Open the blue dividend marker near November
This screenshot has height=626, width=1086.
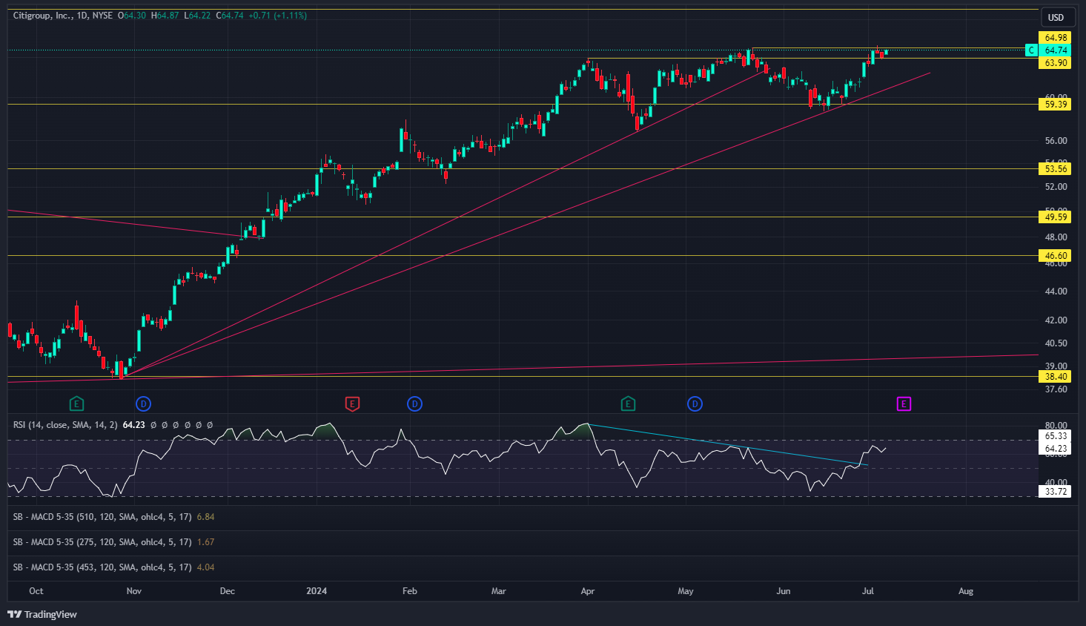[x=144, y=404]
